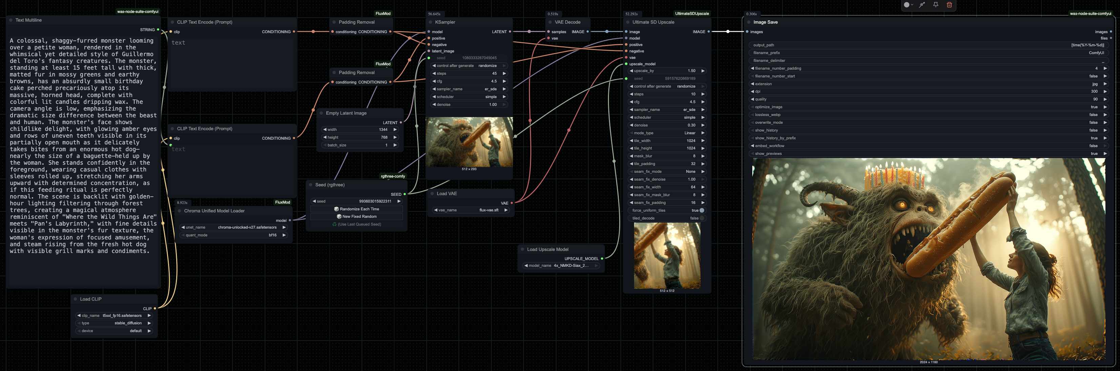Collapse the Load Upscale Model node dot
The image size is (1120, 371).
pos(523,250)
